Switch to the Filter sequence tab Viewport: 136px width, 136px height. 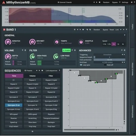coord(51,76)
